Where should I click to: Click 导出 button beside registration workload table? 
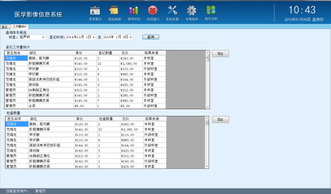(x=220, y=54)
